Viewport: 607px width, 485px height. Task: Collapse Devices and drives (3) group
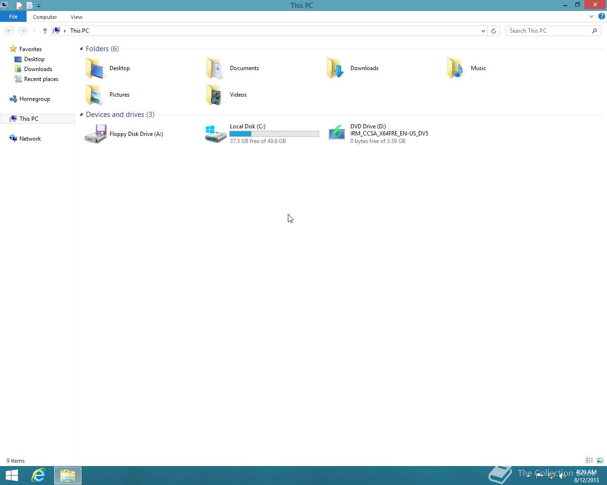81,115
